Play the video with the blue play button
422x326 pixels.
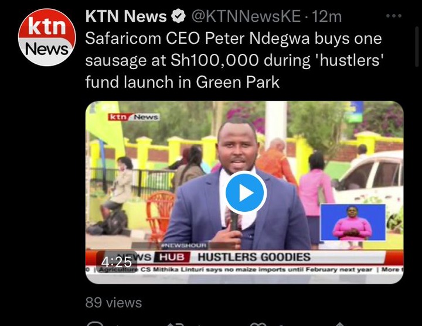pos(246,193)
